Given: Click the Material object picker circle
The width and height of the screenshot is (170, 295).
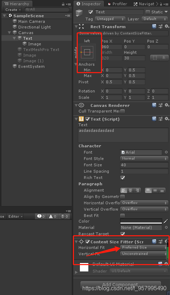Looking at the screenshot, I should [166, 227].
